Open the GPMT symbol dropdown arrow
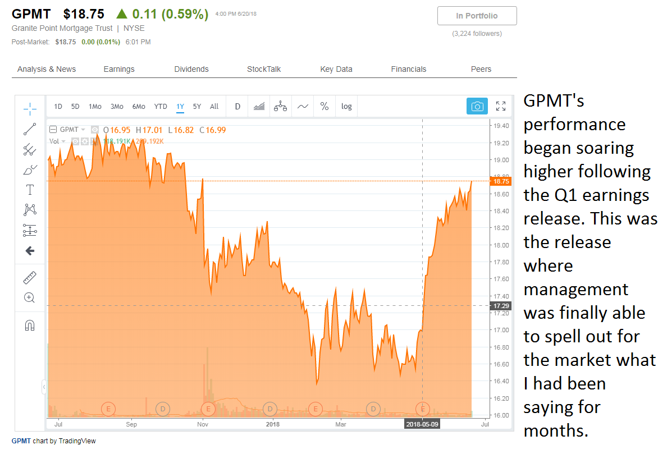This screenshot has height=454, width=658. tap(83, 130)
